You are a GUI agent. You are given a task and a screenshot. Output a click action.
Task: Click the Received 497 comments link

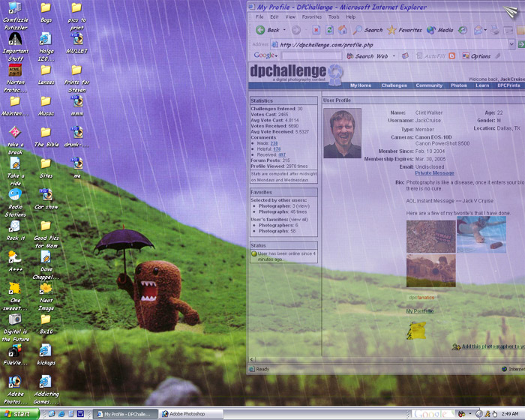click(x=282, y=154)
